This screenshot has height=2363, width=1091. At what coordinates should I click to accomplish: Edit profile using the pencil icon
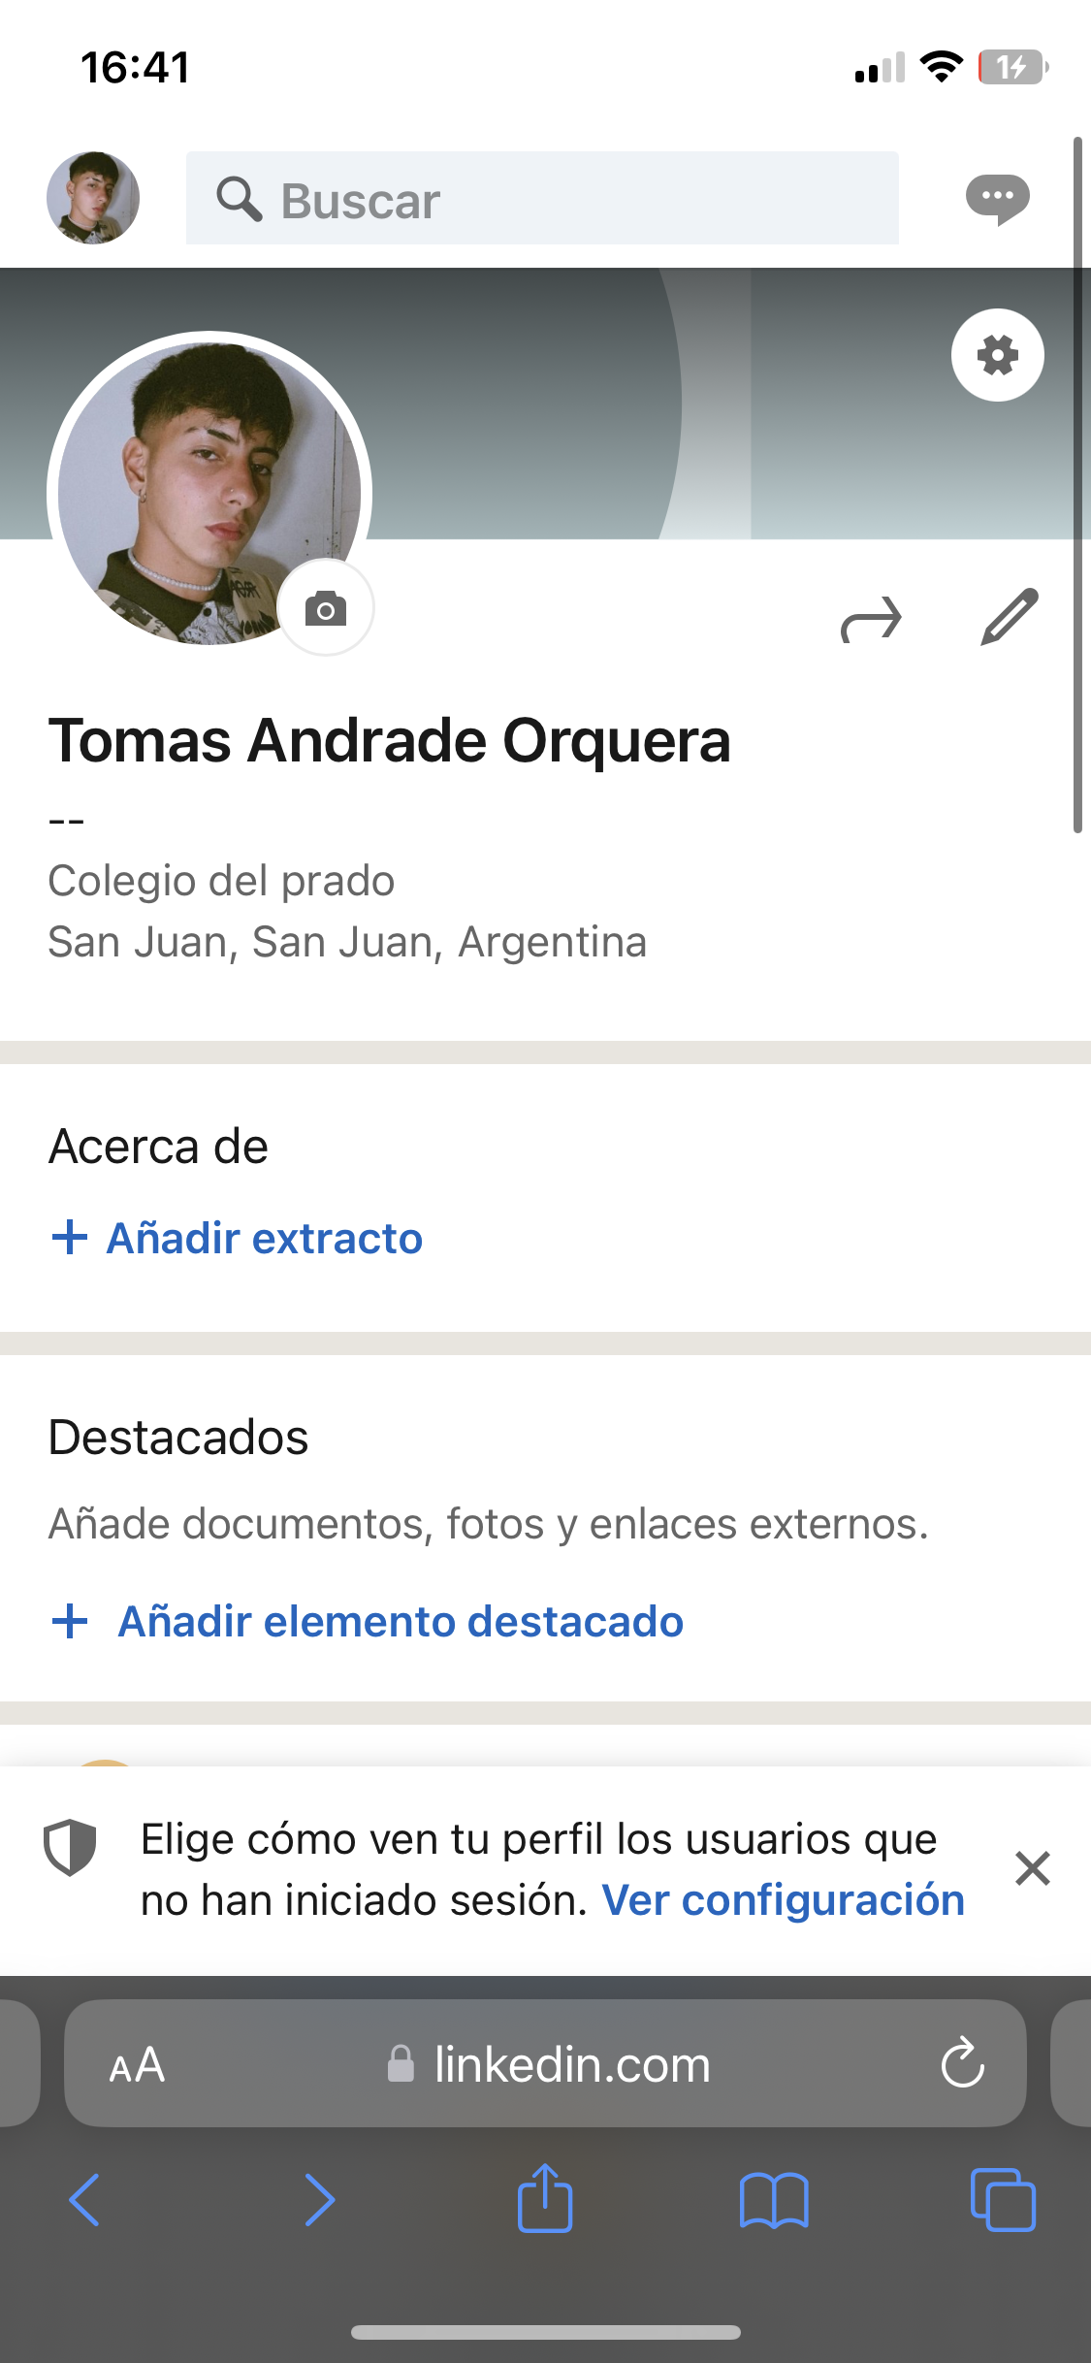tap(1010, 617)
